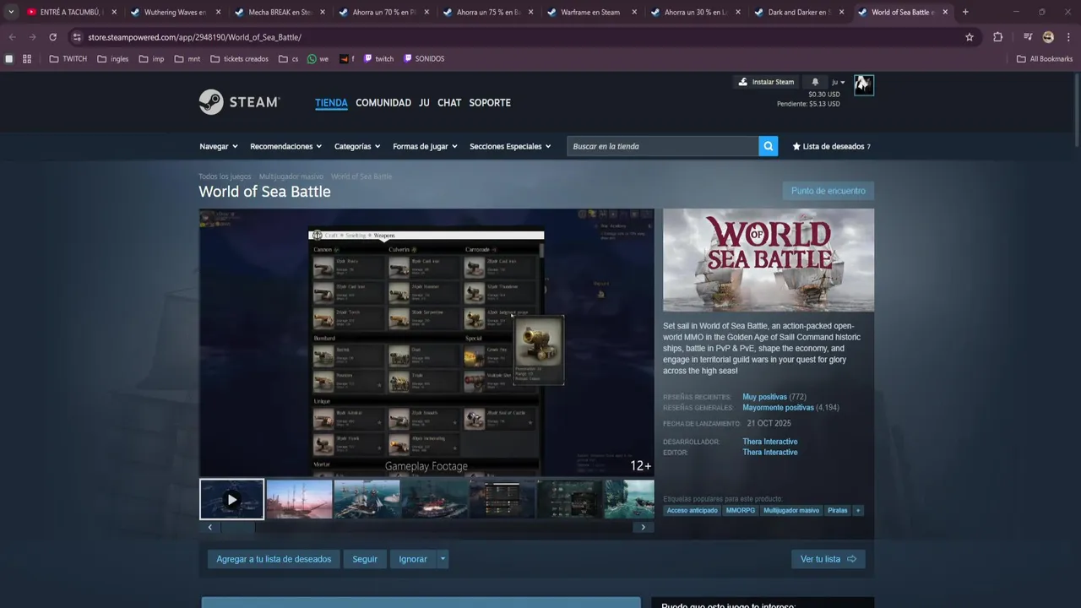Open the TIENDA menu
This screenshot has height=608, width=1081.
[331, 103]
